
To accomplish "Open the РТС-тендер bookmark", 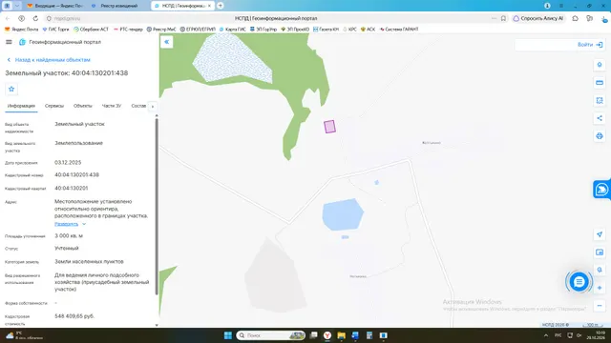I will (128, 30).
